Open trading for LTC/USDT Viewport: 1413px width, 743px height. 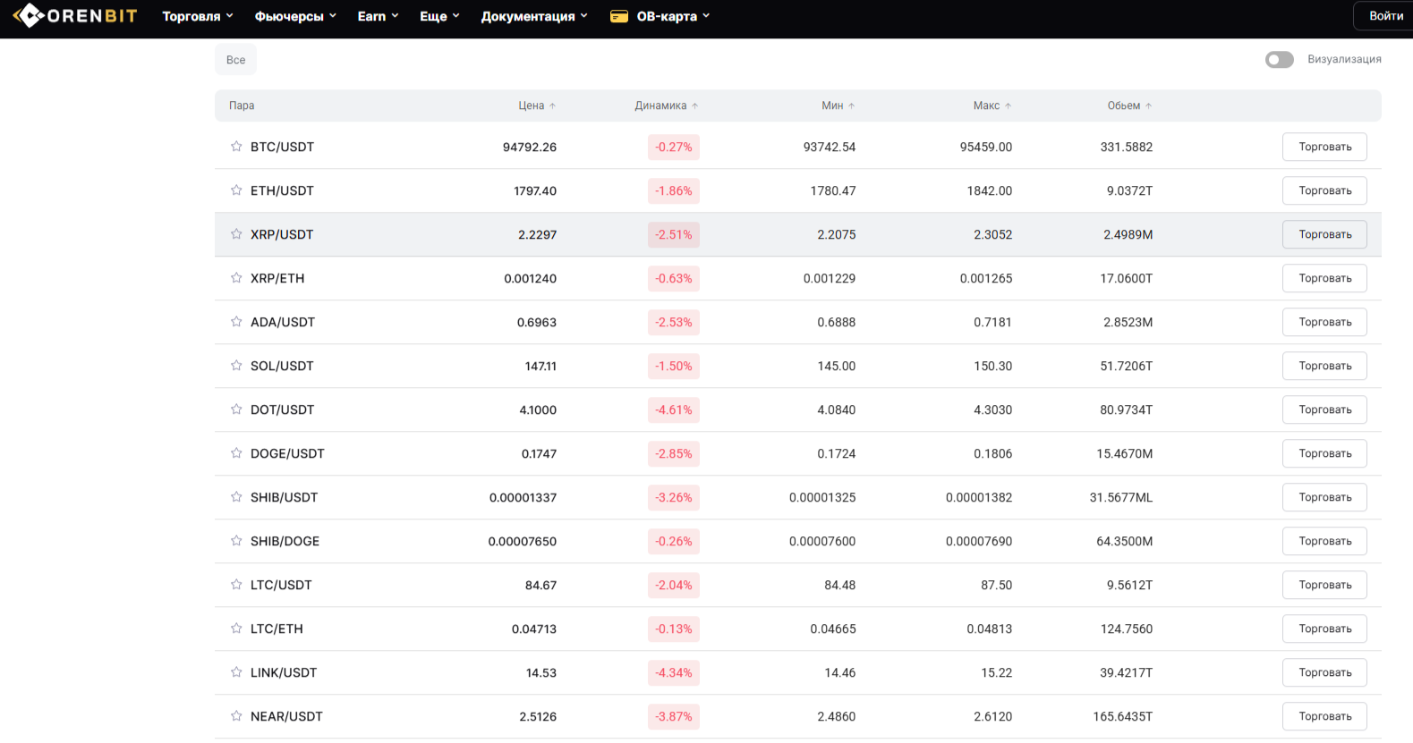click(x=1324, y=585)
